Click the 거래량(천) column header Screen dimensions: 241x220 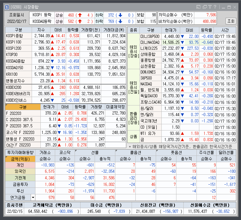pyautogui.click(x=91, y=30)
